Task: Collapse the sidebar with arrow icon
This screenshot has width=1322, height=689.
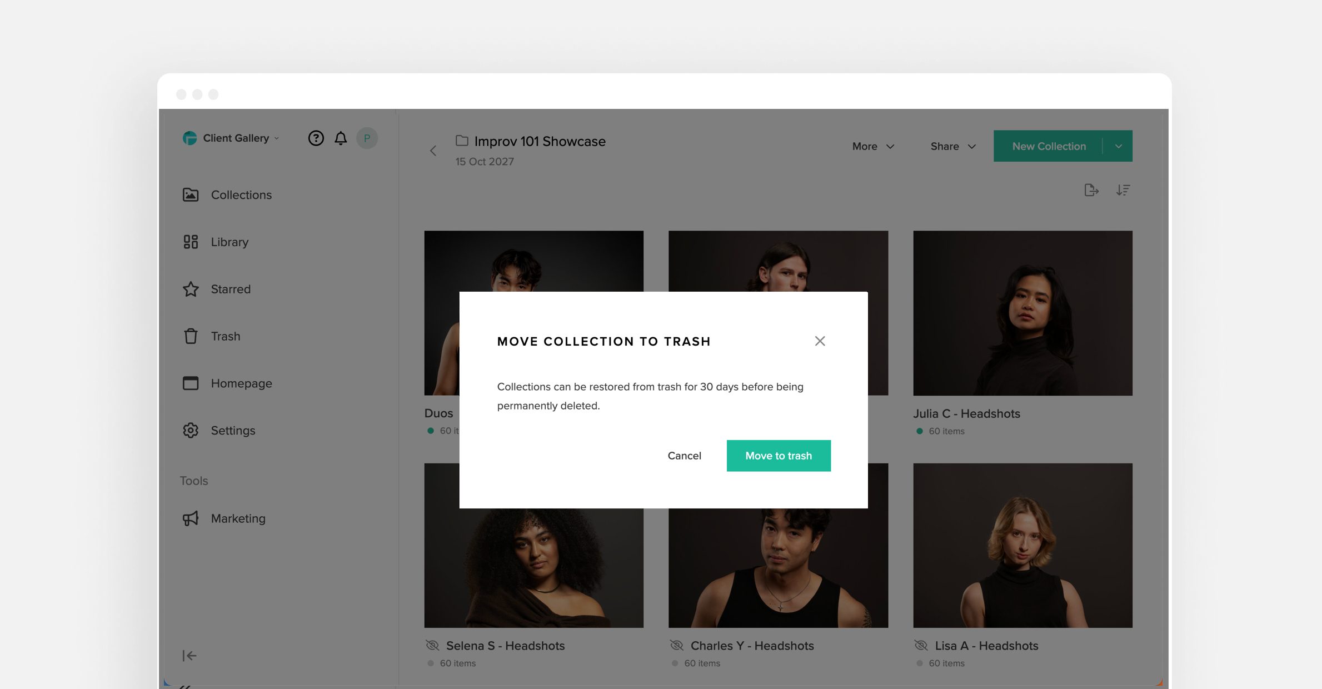Action: tap(189, 656)
